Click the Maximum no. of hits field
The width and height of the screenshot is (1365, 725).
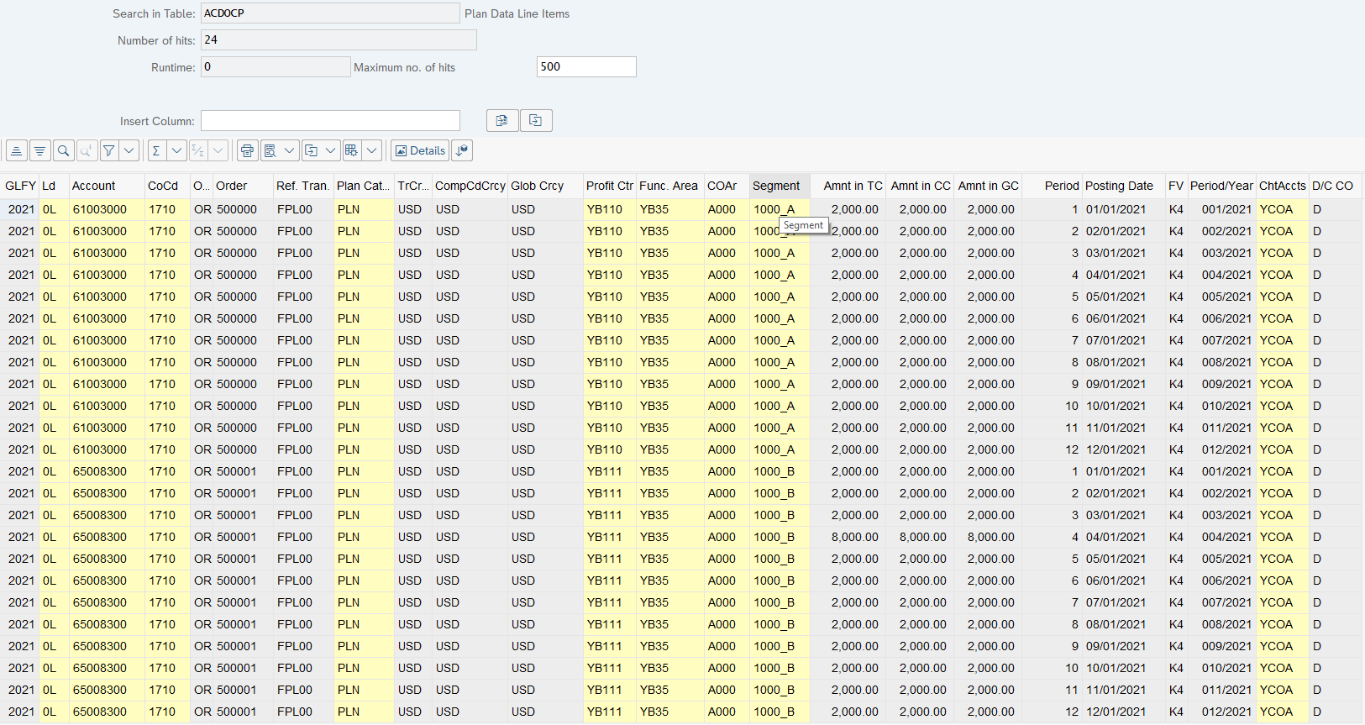click(x=586, y=66)
